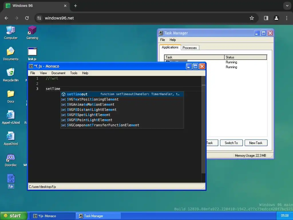Open a new browser tab
The image size is (293, 220).
click(76, 6)
